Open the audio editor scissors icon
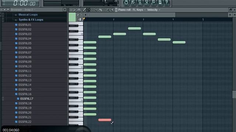The image size is (236, 132). pos(147,3)
